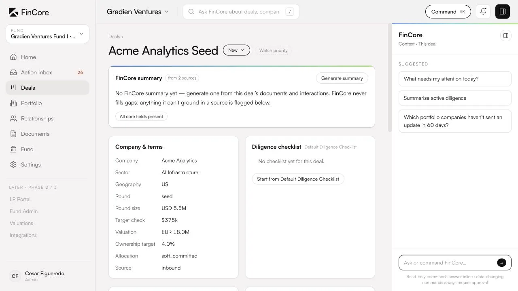This screenshot has width=518, height=291.
Task: Click All core fields present chip
Action: click(141, 116)
